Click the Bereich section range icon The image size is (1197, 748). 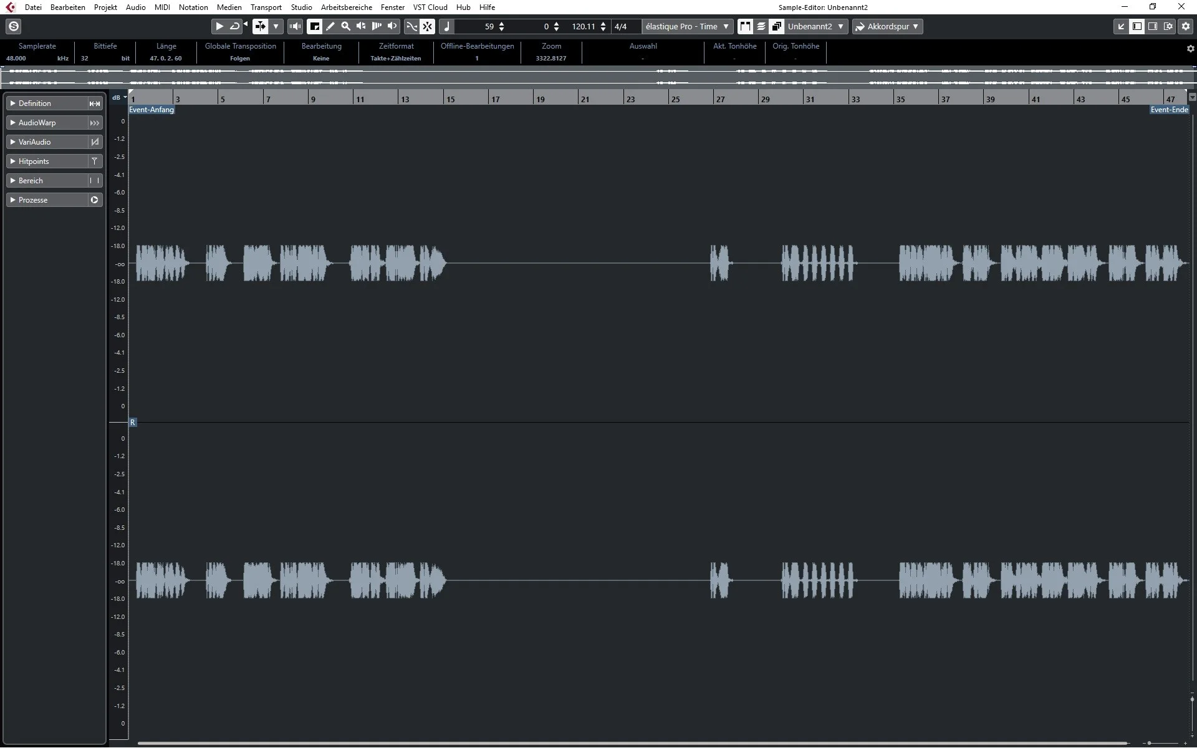pyautogui.click(x=95, y=181)
